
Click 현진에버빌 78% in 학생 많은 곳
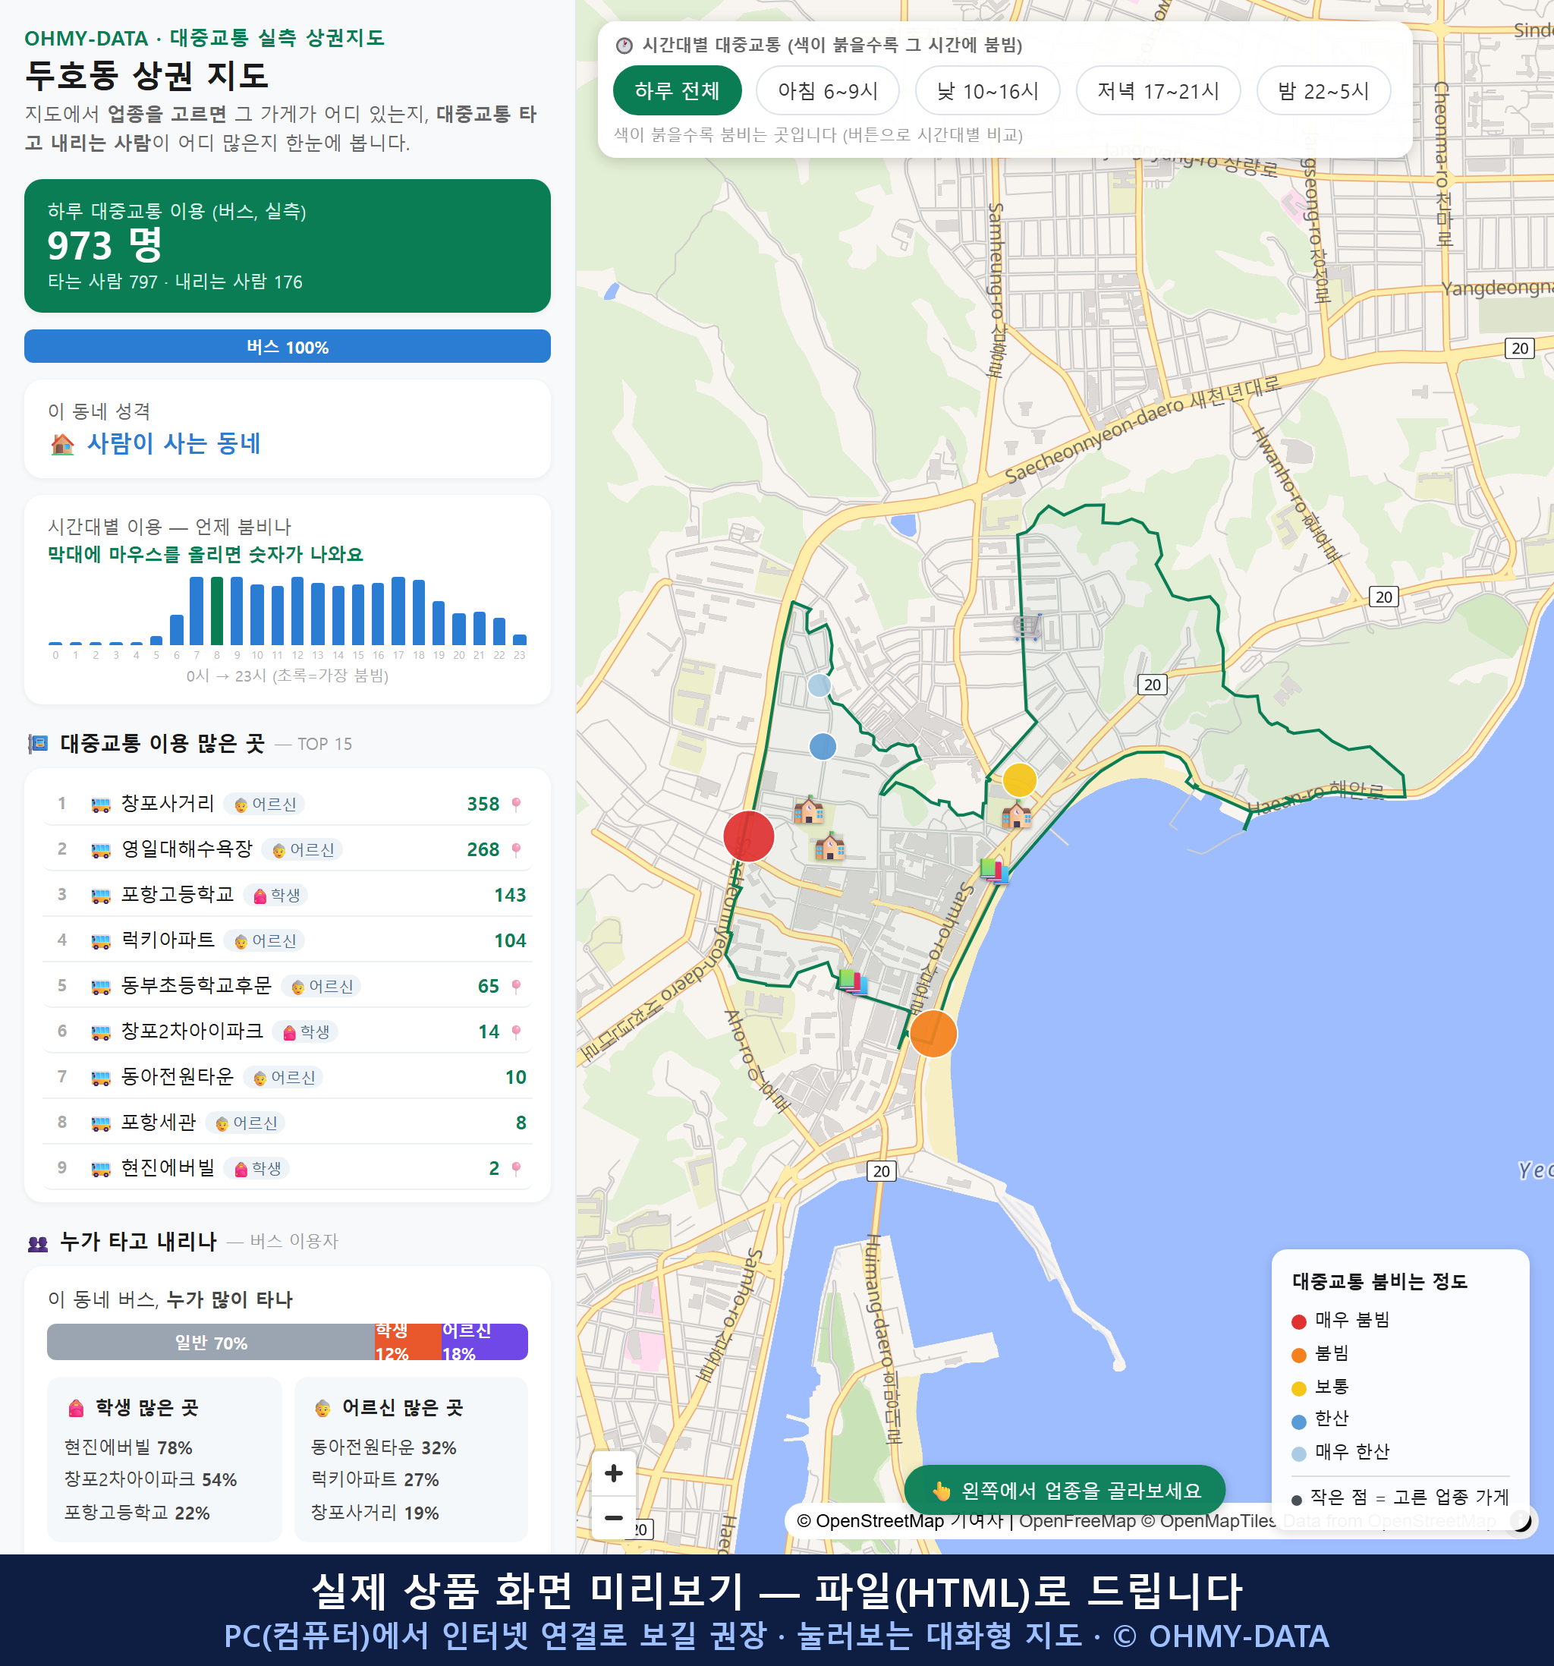(128, 1447)
